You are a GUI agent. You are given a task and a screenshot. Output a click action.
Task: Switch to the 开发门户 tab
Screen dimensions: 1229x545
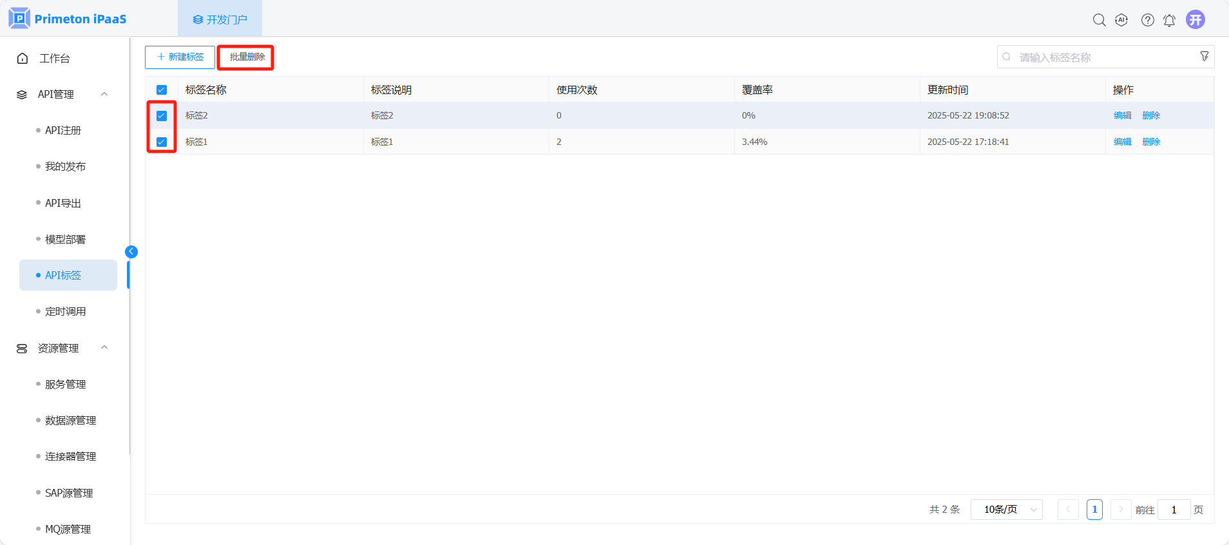coord(220,19)
